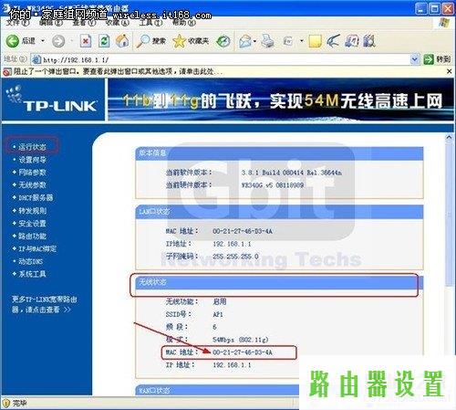
Task: Print page with printer icon
Action: click(268, 41)
